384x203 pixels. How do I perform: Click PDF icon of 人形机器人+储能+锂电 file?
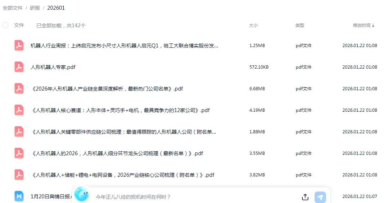(19, 175)
